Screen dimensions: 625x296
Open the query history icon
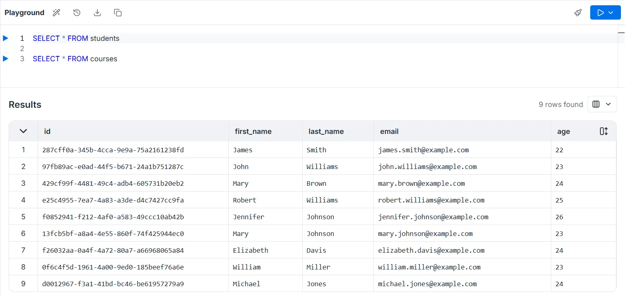point(77,13)
